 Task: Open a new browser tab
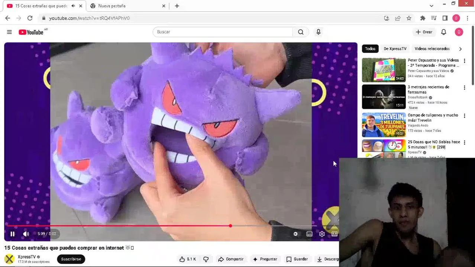point(177,6)
